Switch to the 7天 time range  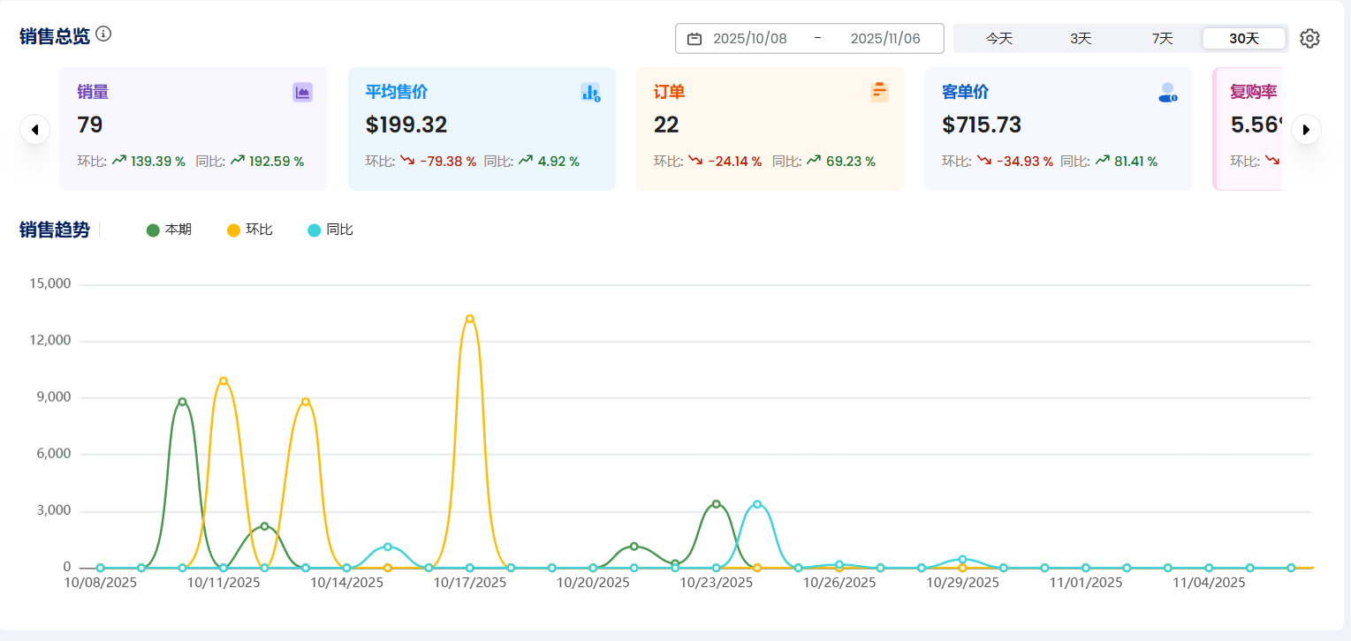[1162, 39]
